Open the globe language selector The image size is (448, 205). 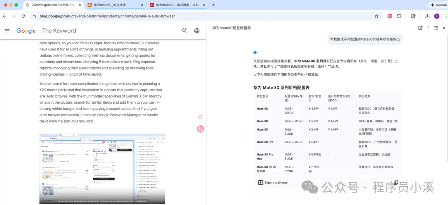tap(197, 31)
